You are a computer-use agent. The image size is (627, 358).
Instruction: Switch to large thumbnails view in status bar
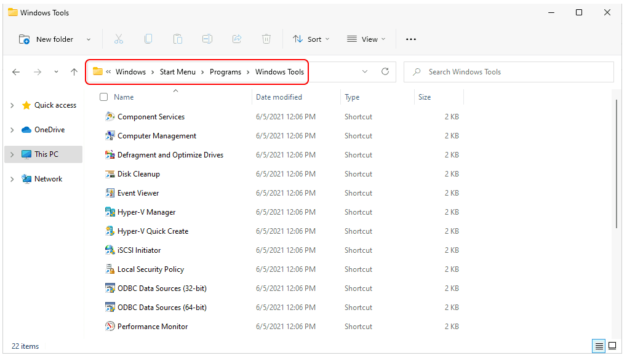[612, 346]
